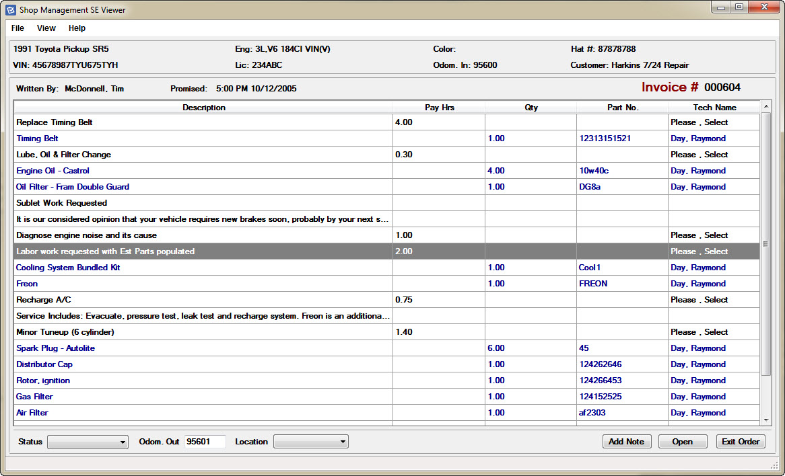Click Invoice # 000604 label
The height and width of the screenshot is (476, 785).
tap(691, 87)
